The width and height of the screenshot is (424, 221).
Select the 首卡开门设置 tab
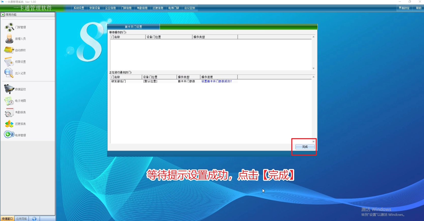(133, 27)
